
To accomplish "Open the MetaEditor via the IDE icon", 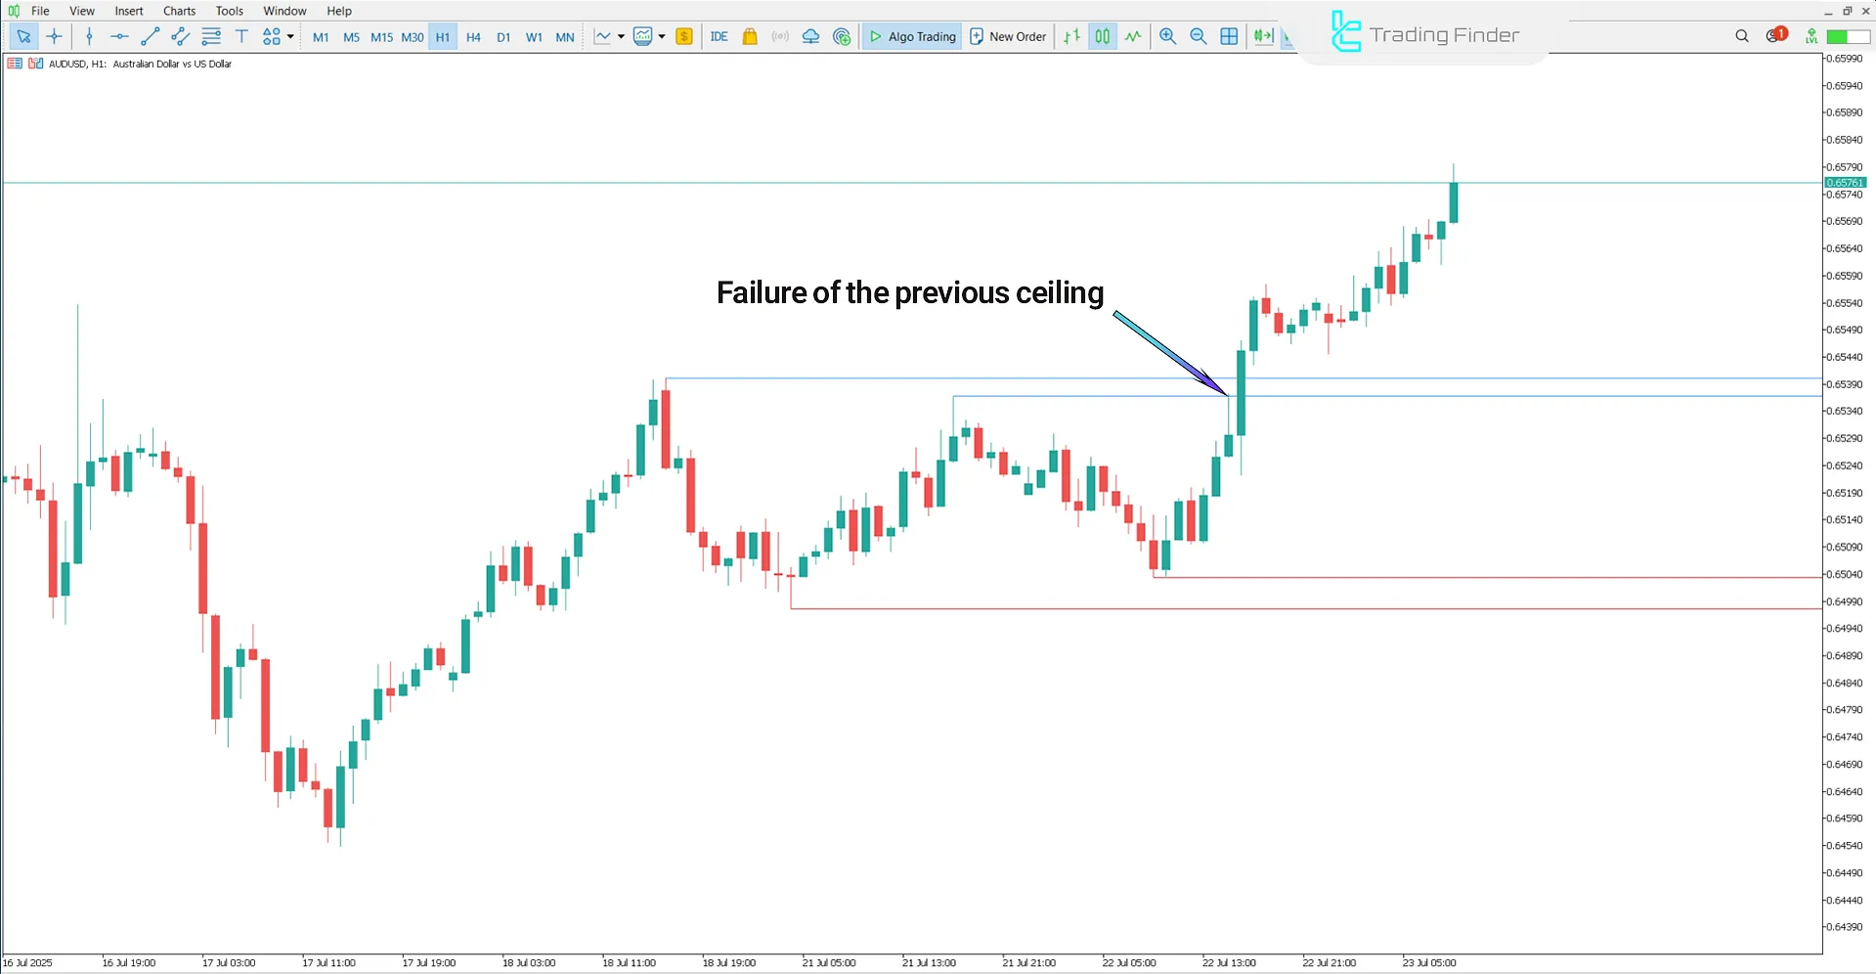I will coord(720,36).
